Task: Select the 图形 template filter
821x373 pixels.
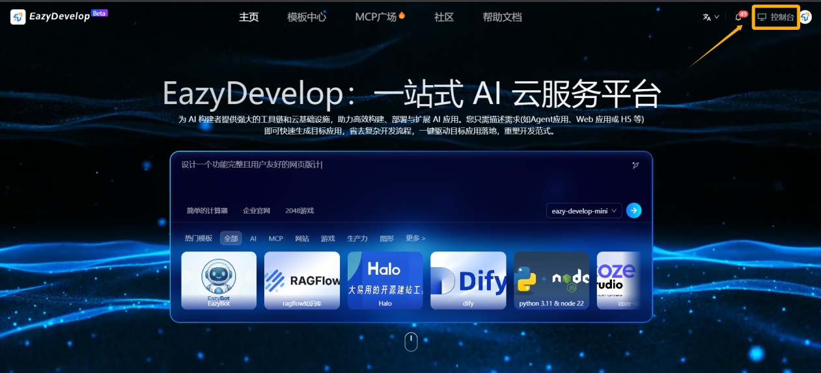Action: pos(387,238)
